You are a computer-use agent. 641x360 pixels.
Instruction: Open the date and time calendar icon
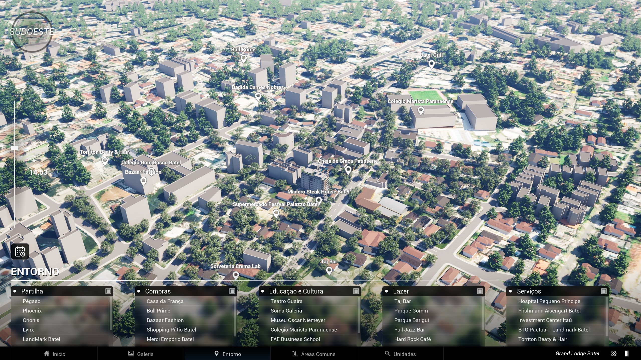20,251
